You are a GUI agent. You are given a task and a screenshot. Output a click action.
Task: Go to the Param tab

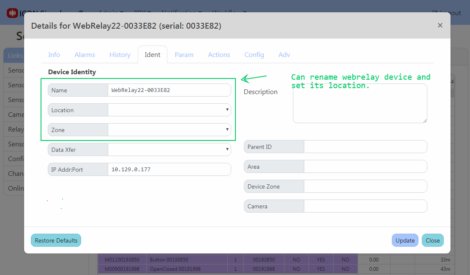coord(184,55)
